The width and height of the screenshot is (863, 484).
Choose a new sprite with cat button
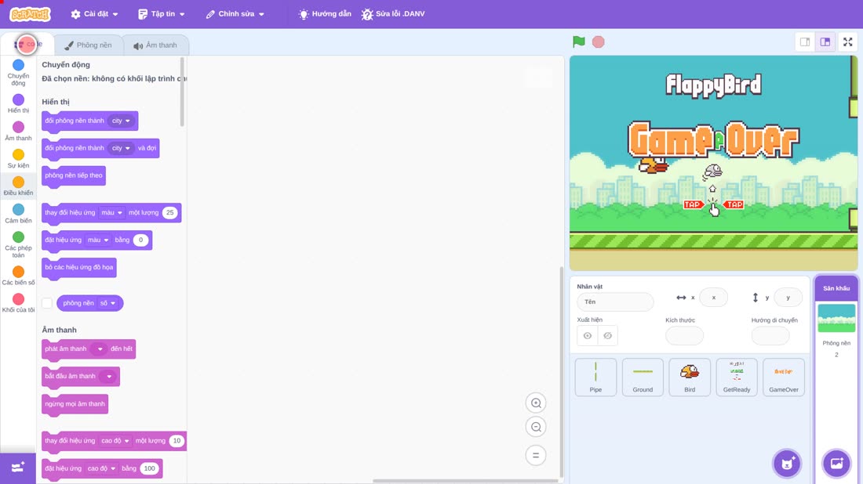coord(787,463)
